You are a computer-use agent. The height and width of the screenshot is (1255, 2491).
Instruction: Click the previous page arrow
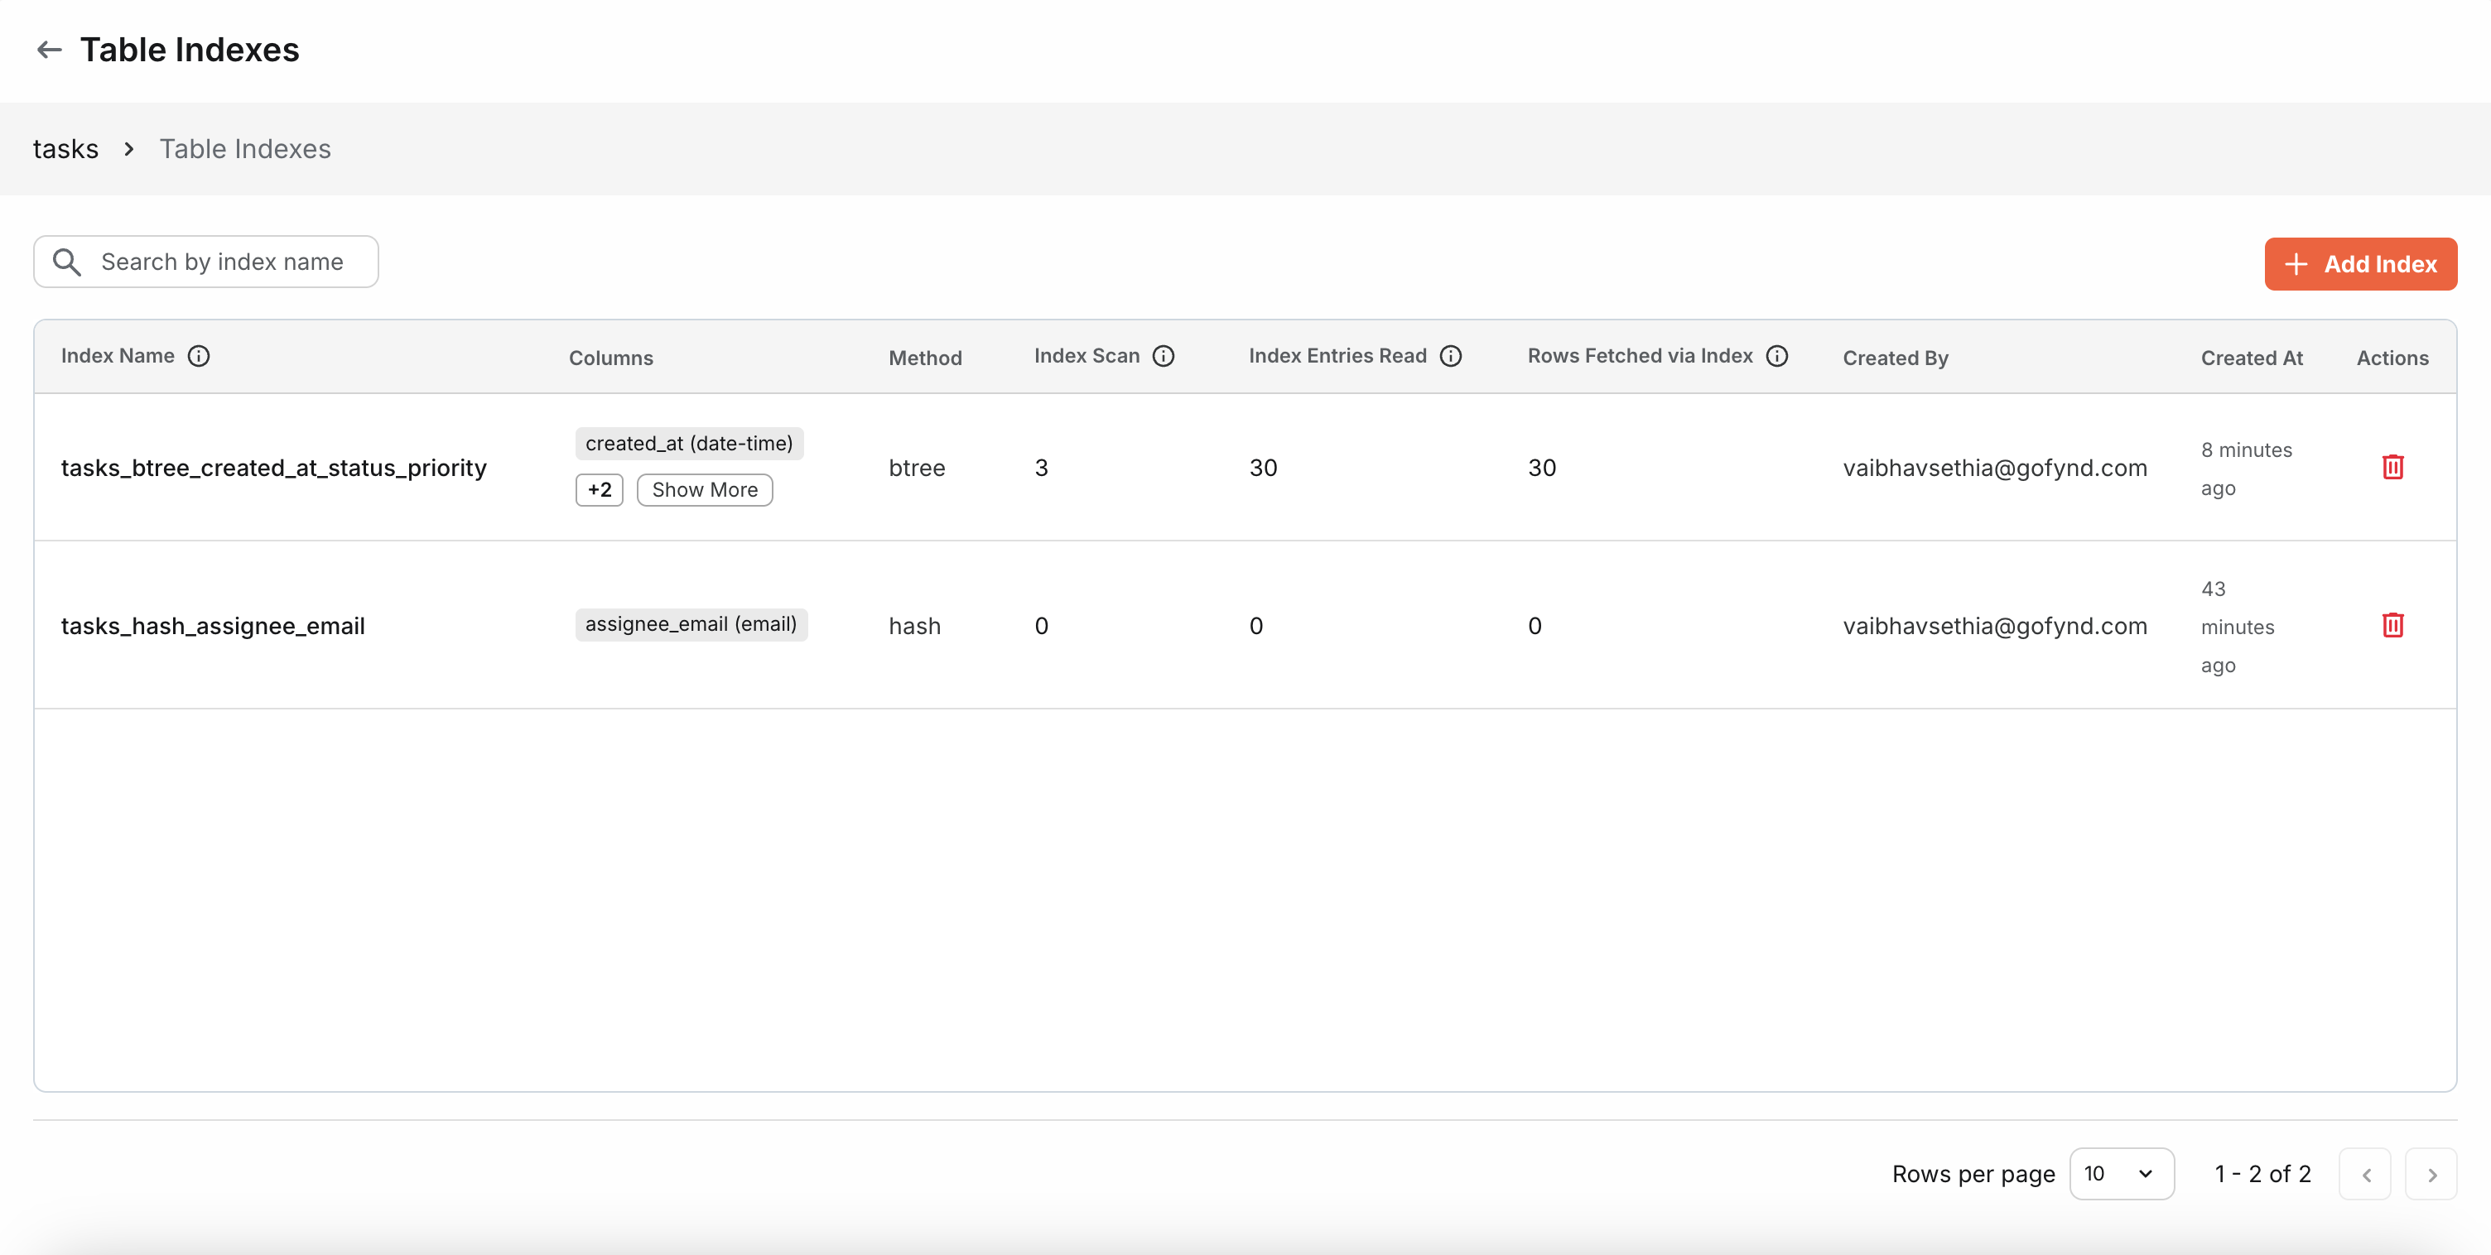point(2366,1174)
